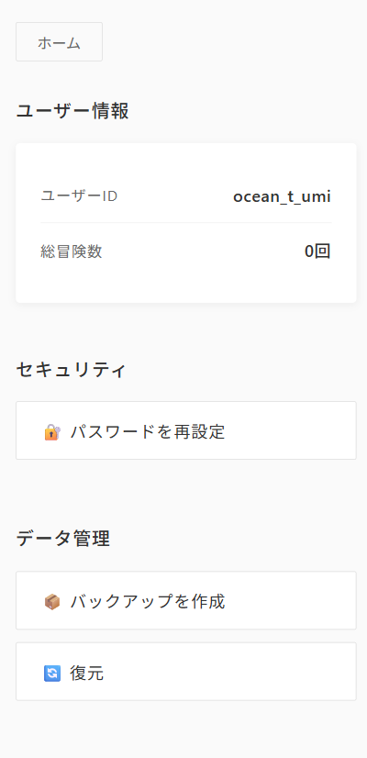
Task: Start バックアップを作成 by its text label
Action: click(148, 601)
